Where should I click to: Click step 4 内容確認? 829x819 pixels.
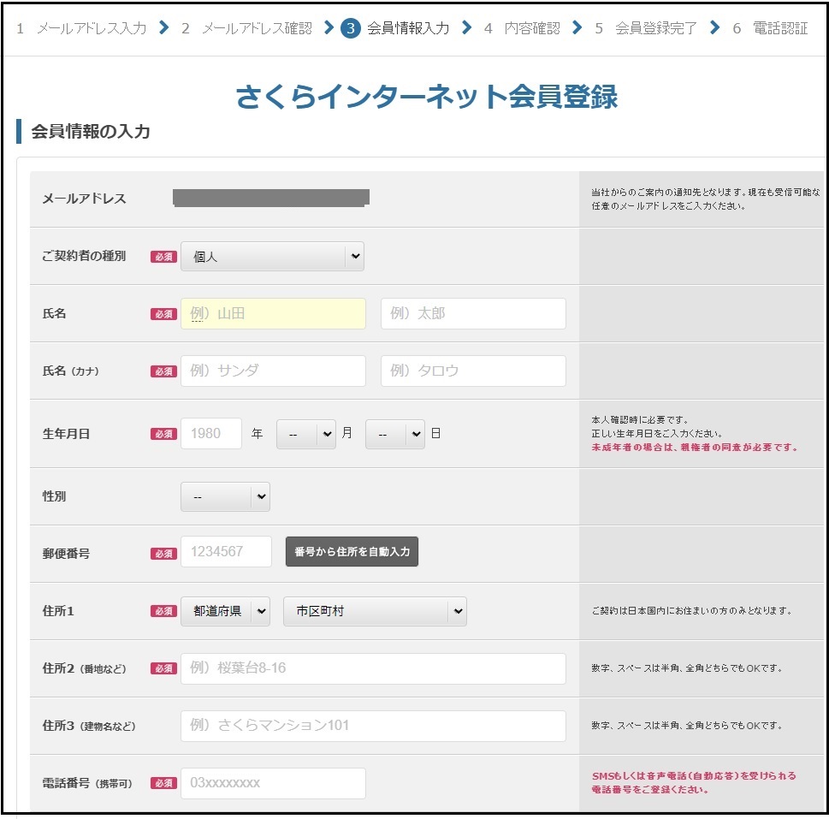(x=522, y=28)
